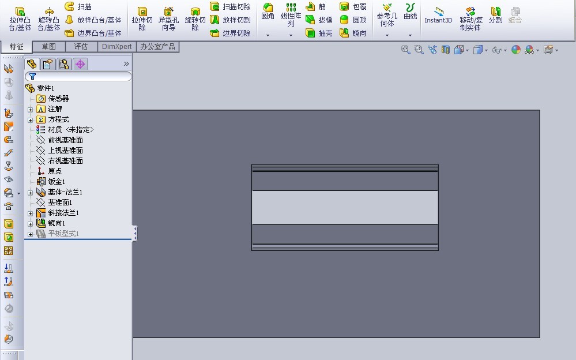Switch to the 办公室产品 tab
Screen dimensions: 576x360
157,47
